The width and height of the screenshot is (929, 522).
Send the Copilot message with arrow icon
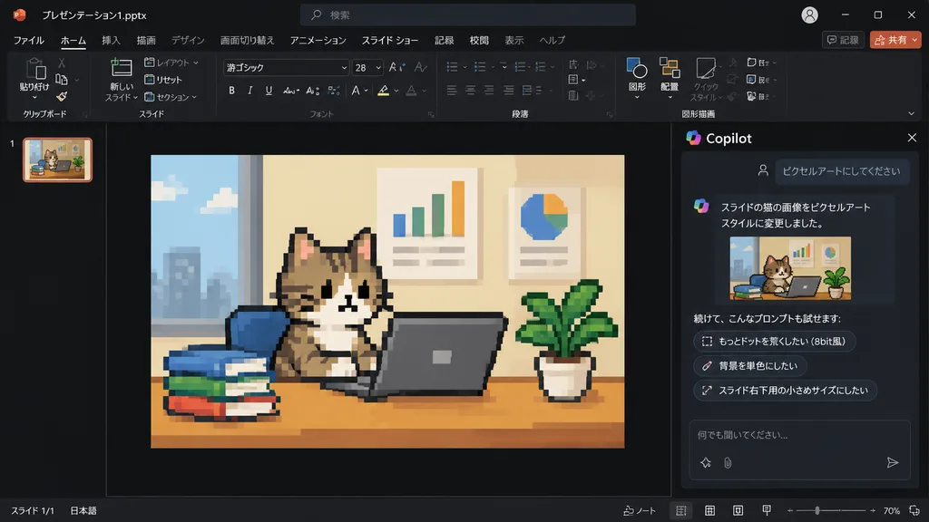pos(893,463)
